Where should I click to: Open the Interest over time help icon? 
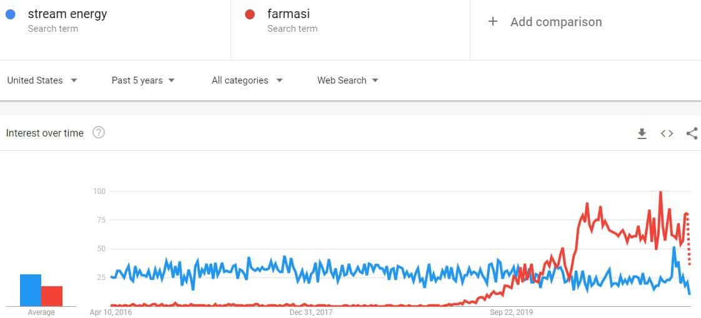point(98,132)
